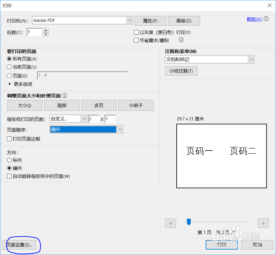Open the 页面顺序 dropdown
Viewport: 276px width, 255px height.
[x=120, y=129]
